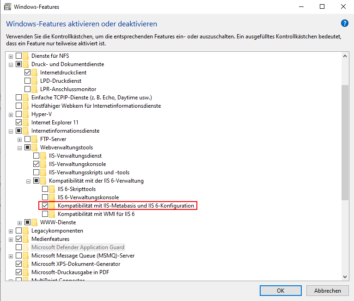This screenshot has width=354, height=301.
Task: Click the folder icon next to Medienfeatures
Action: [26, 239]
